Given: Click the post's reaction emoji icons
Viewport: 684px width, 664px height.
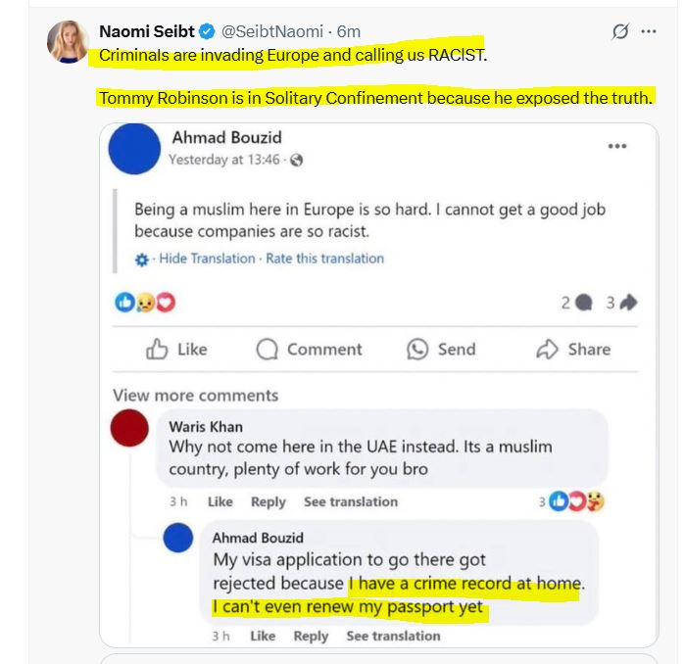Looking at the screenshot, I should click(144, 304).
